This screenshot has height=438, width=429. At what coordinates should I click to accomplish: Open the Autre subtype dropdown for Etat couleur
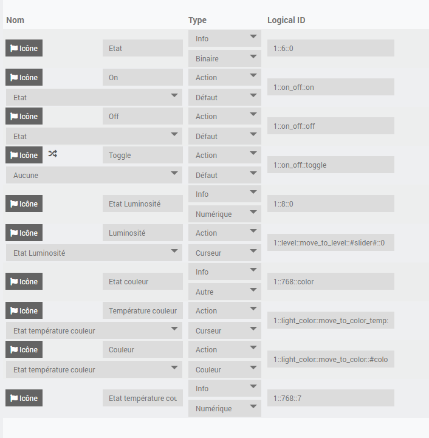coord(225,292)
